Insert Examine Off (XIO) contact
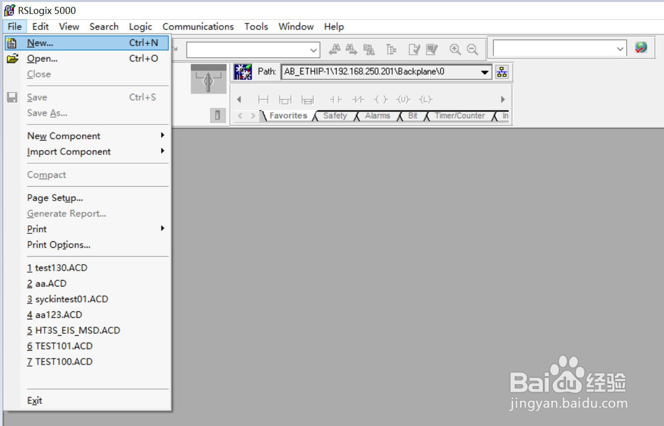 [358, 100]
